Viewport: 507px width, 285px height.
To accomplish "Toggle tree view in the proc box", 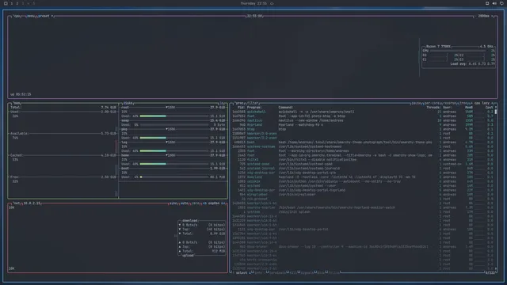I will tap(463, 103).
